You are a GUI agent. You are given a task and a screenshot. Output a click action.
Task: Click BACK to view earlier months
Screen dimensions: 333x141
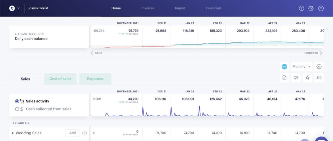pos(97,53)
